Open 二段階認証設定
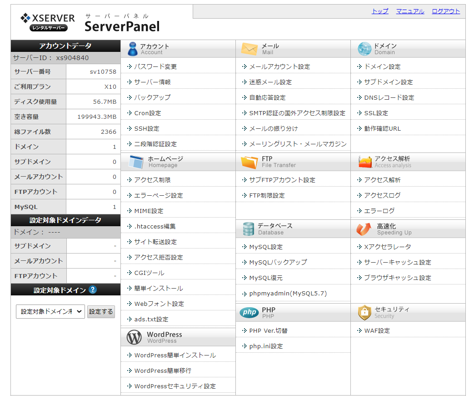Screen dimensions: 474x396 tap(155, 144)
